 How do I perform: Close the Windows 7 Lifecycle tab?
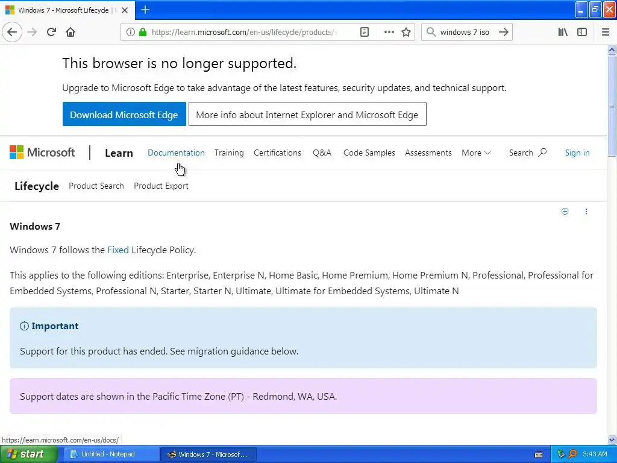(x=125, y=10)
